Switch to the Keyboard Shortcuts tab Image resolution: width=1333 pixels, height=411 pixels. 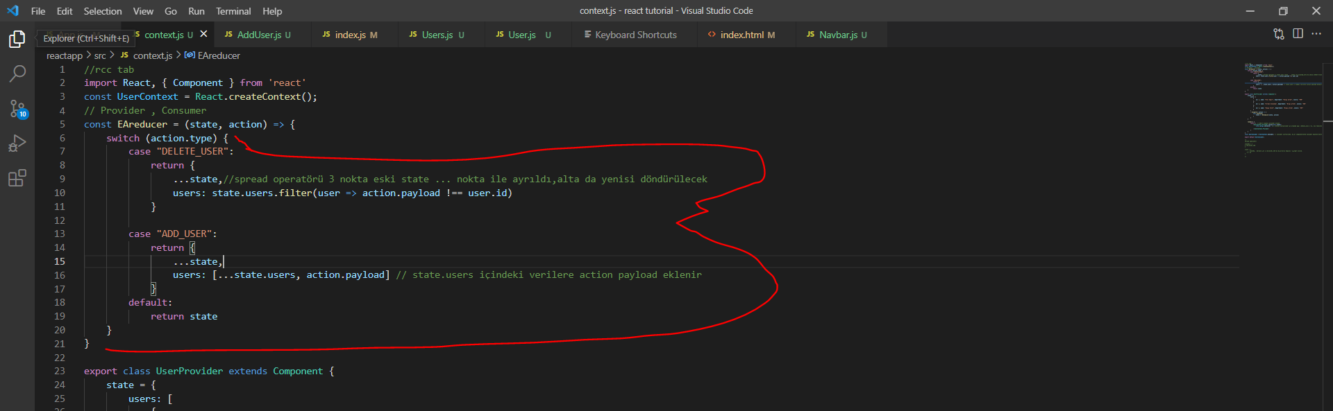635,35
